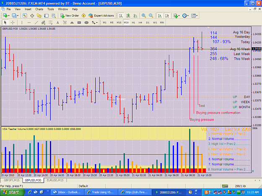262x196 pixels.
Task: Zoom out on the chart
Action: 151,15
